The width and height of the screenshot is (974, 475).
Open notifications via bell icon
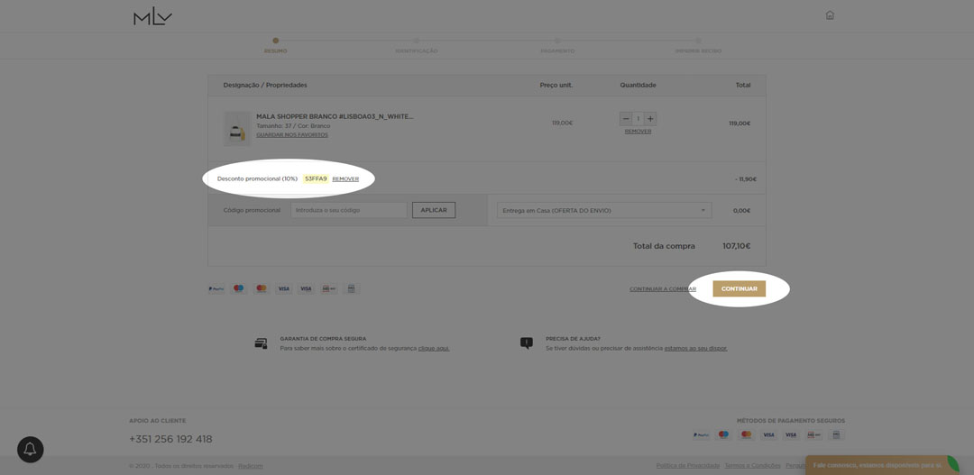coord(30,449)
